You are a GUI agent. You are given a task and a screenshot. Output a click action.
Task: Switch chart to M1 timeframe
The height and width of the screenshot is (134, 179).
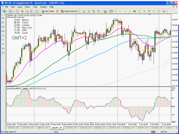3,18
